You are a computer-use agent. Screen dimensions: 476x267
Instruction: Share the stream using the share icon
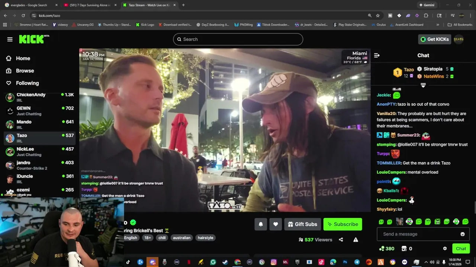click(x=341, y=240)
